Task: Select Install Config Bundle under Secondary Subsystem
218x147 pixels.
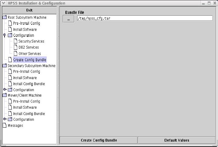Action: [x=29, y=84]
